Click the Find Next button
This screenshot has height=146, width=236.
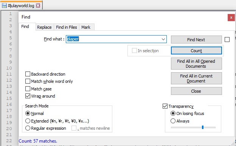point(196,40)
